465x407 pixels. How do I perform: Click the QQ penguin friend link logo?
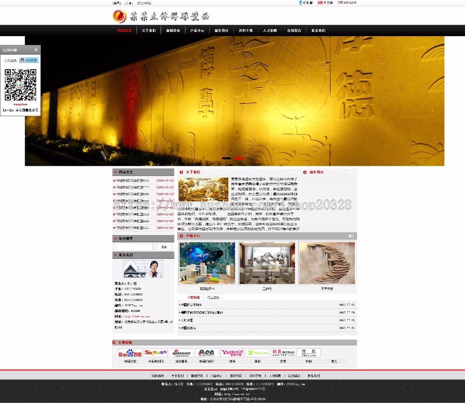coord(207,353)
